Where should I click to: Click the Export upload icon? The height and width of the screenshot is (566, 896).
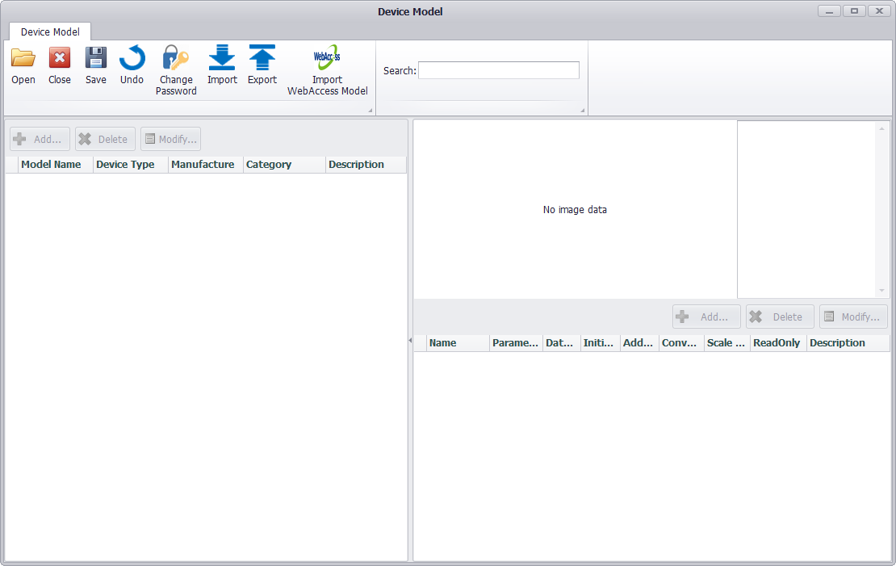(x=262, y=59)
